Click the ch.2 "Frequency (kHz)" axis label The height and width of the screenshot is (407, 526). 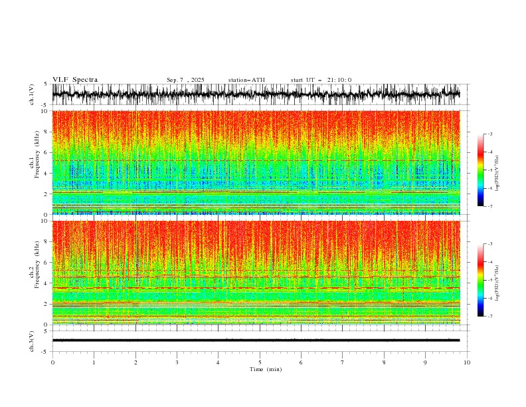pos(37,265)
